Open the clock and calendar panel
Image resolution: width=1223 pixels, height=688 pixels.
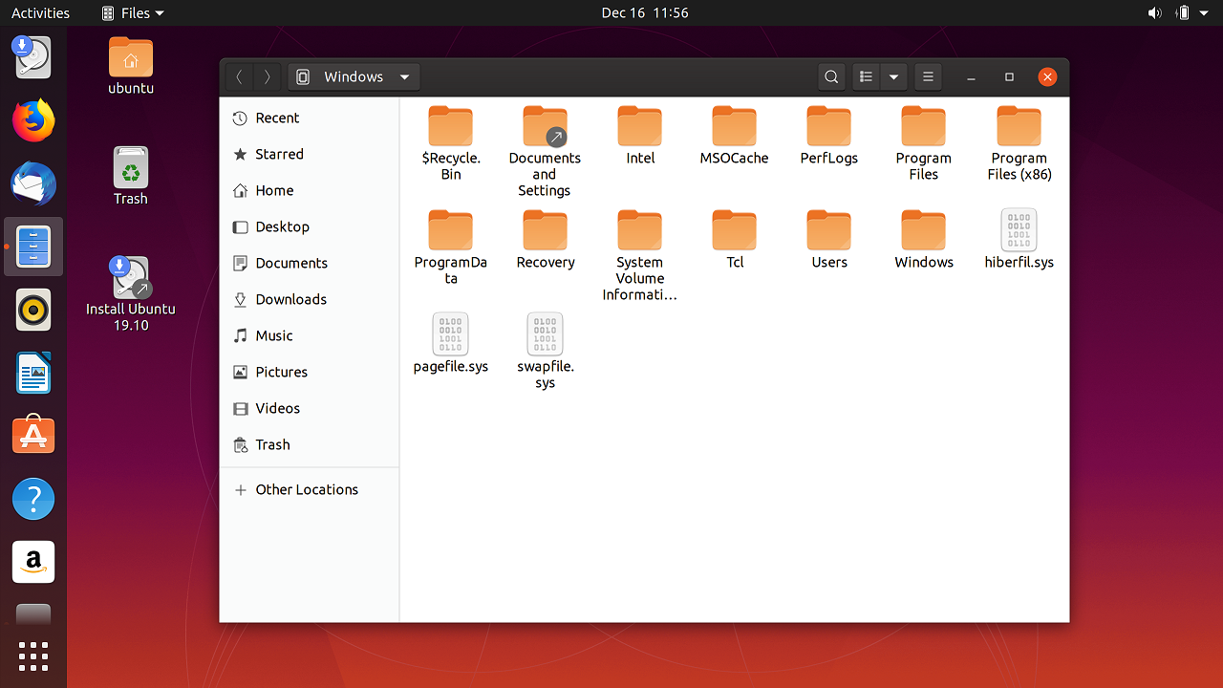pos(645,12)
